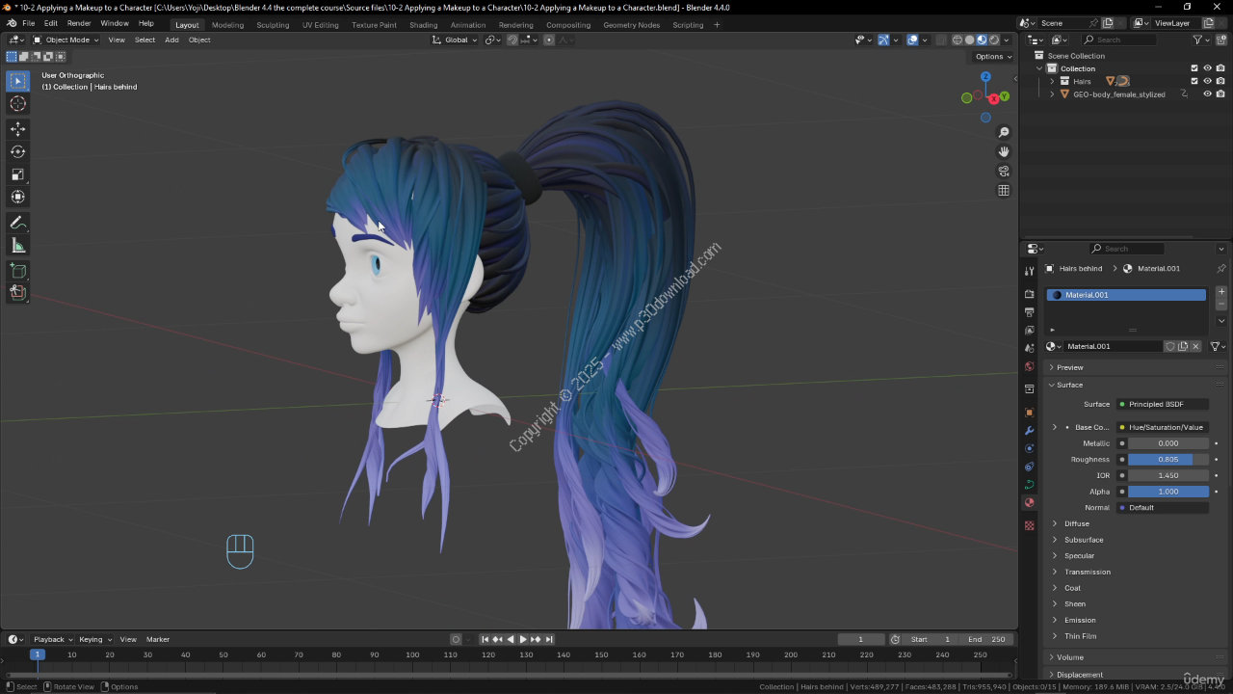The height and width of the screenshot is (694, 1233).
Task: Open the viewport Add menu
Action: point(171,40)
